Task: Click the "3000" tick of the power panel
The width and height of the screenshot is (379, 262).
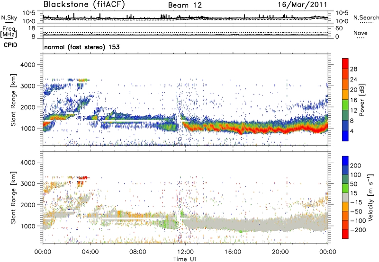Action: pyautogui.click(x=27, y=86)
